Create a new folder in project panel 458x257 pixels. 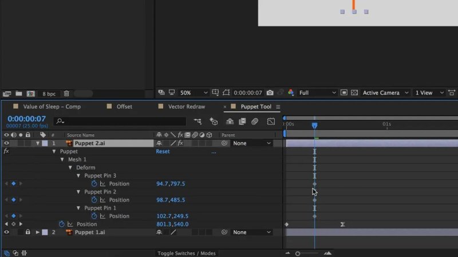pyautogui.click(x=19, y=94)
